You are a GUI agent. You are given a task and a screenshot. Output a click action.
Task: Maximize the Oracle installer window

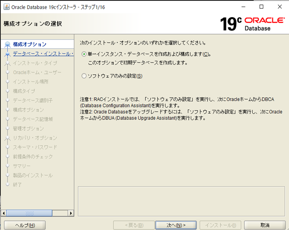261,7
